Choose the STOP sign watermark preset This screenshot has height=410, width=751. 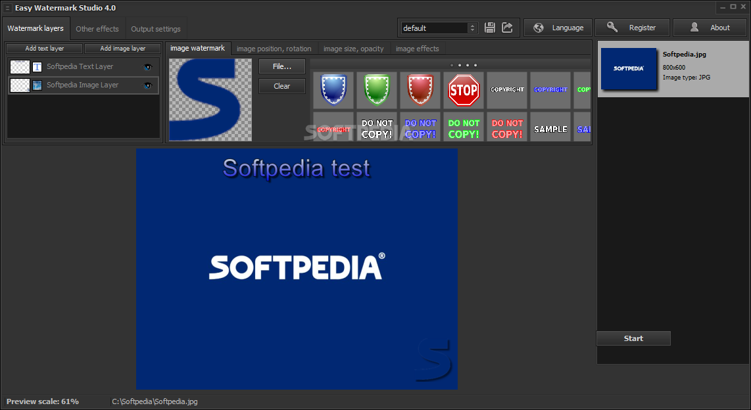[464, 90]
